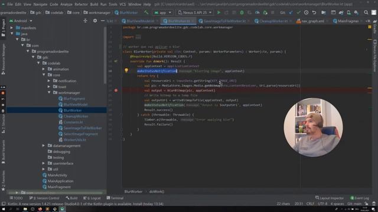Viewport: 378px width, 212px height.
Task: Toggle the Build Variants side tab
Action: 3,152
